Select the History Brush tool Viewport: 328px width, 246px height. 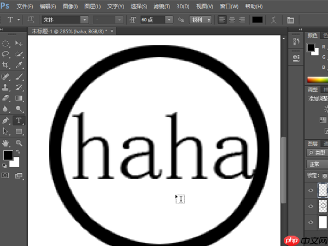coord(19,87)
